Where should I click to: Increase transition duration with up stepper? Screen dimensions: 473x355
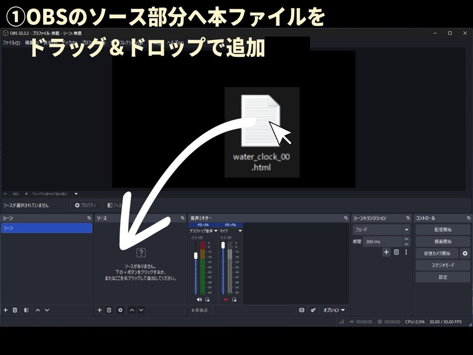406,239
